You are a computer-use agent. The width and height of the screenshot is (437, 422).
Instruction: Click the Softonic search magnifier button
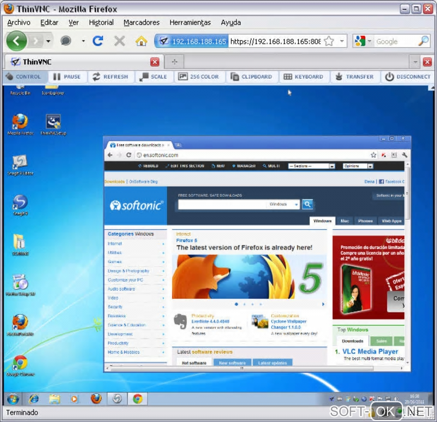click(x=307, y=204)
